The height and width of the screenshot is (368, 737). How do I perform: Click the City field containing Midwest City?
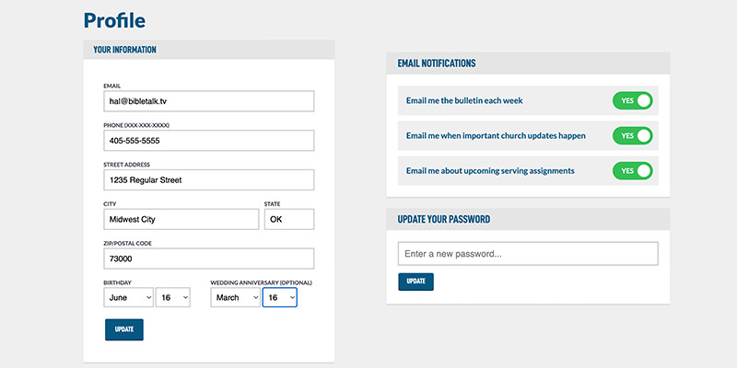[x=181, y=219]
